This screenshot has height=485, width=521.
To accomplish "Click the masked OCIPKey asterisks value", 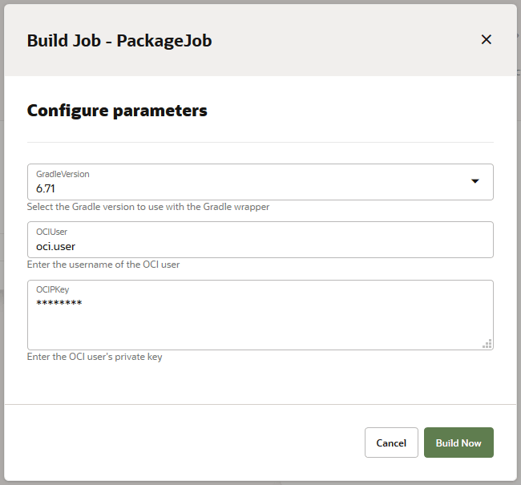I will pyautogui.click(x=59, y=303).
